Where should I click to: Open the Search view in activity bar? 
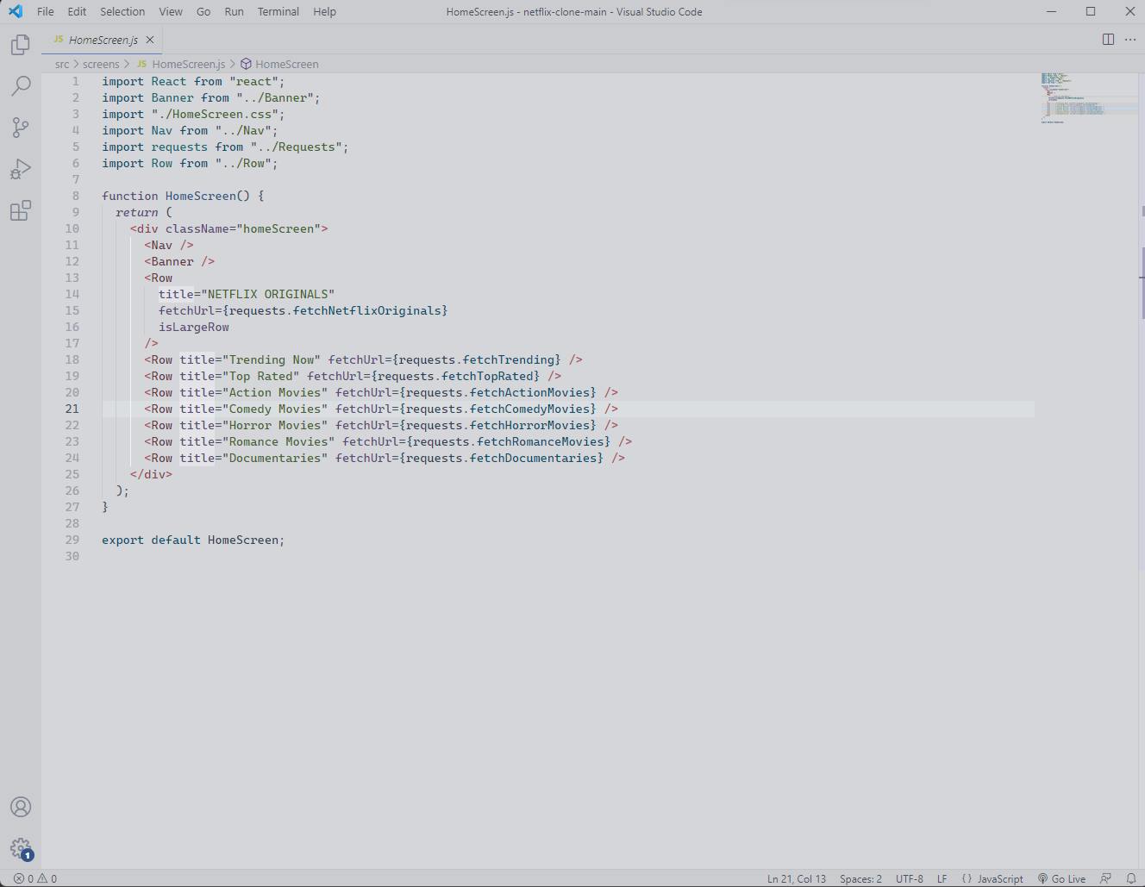coord(21,85)
